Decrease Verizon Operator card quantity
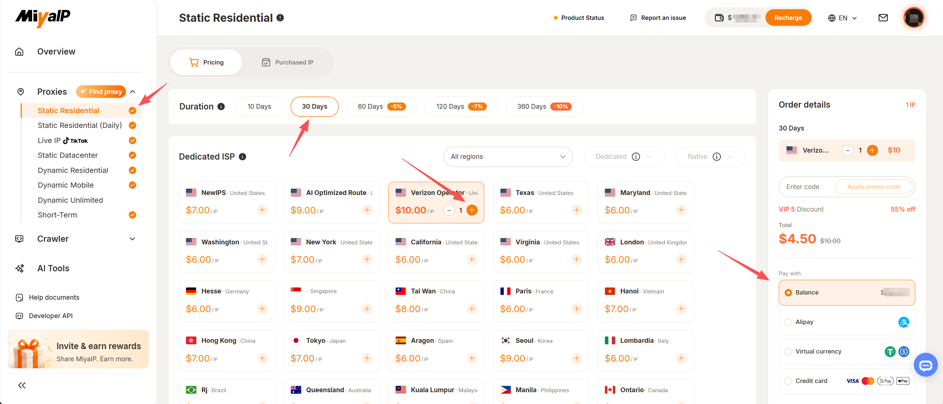The image size is (943, 404). pos(449,210)
